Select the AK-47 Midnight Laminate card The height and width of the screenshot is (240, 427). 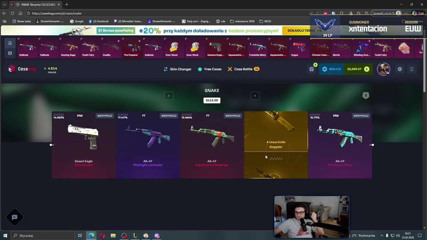coord(148,145)
